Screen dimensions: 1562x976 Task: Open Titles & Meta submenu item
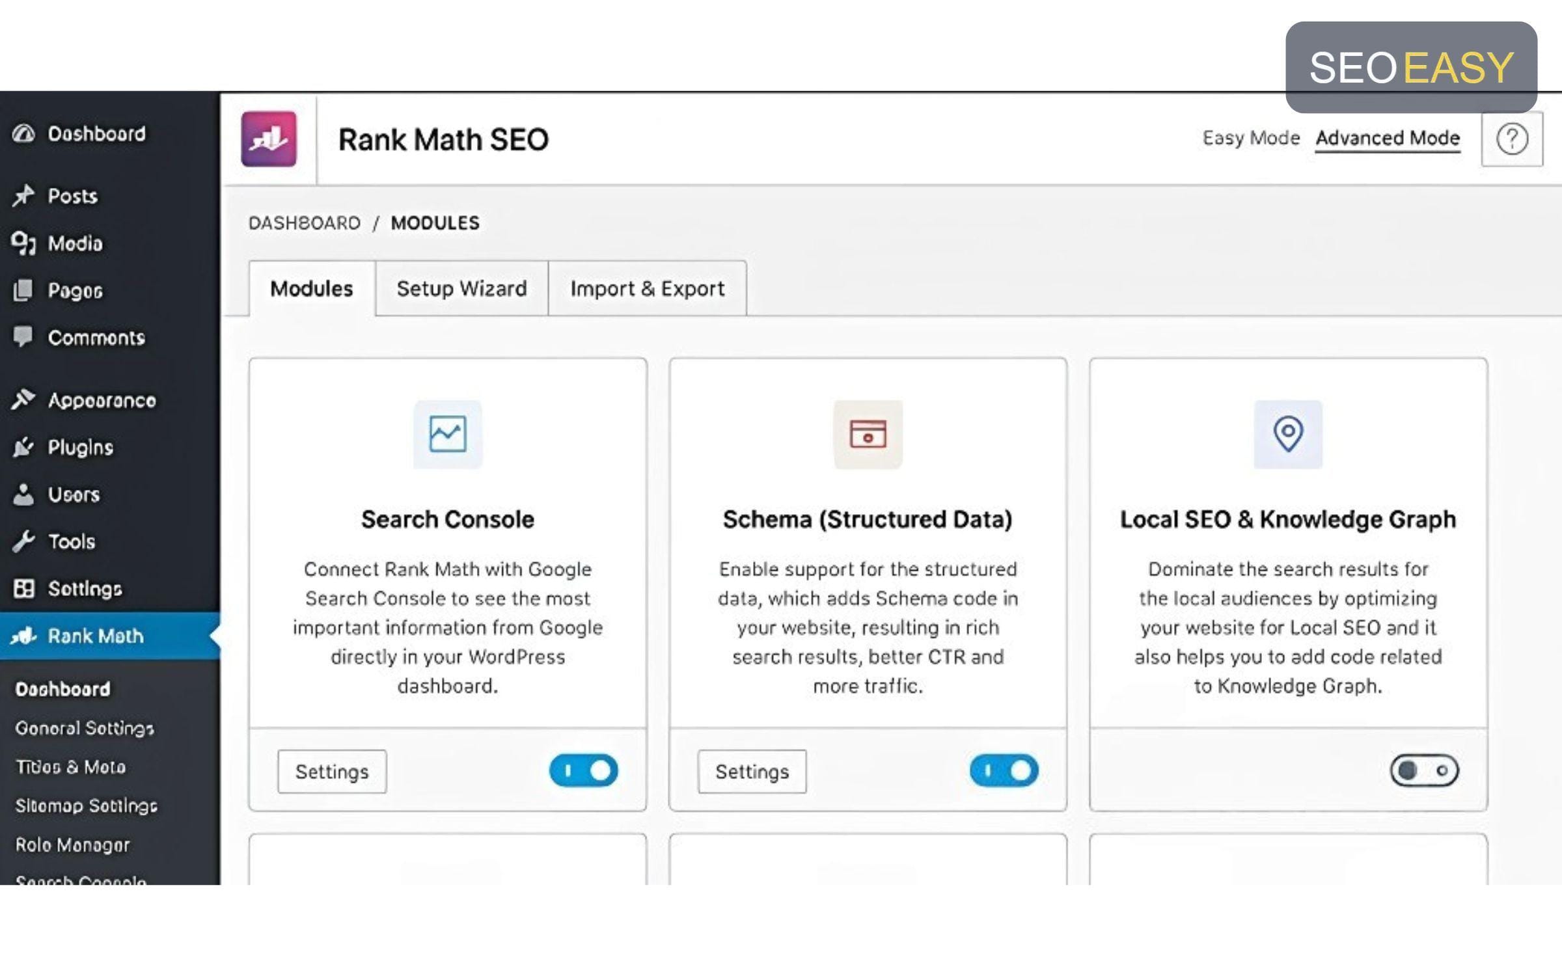click(70, 766)
